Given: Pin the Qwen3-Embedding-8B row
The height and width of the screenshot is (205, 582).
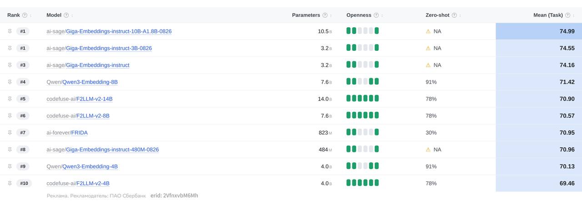Looking at the screenshot, I should coord(10,82).
